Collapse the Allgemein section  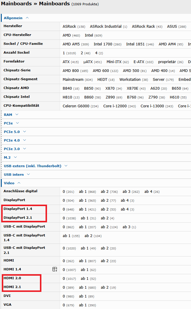click(16, 18)
